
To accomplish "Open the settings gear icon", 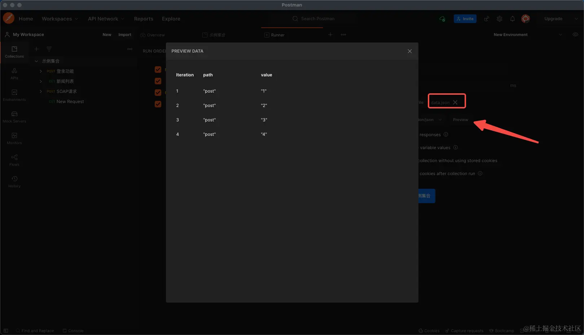I will click(500, 19).
